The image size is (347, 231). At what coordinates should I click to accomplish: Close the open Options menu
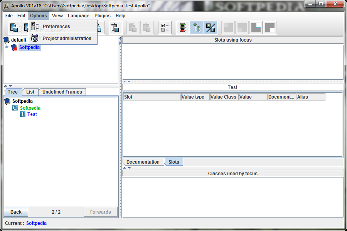coord(39,16)
